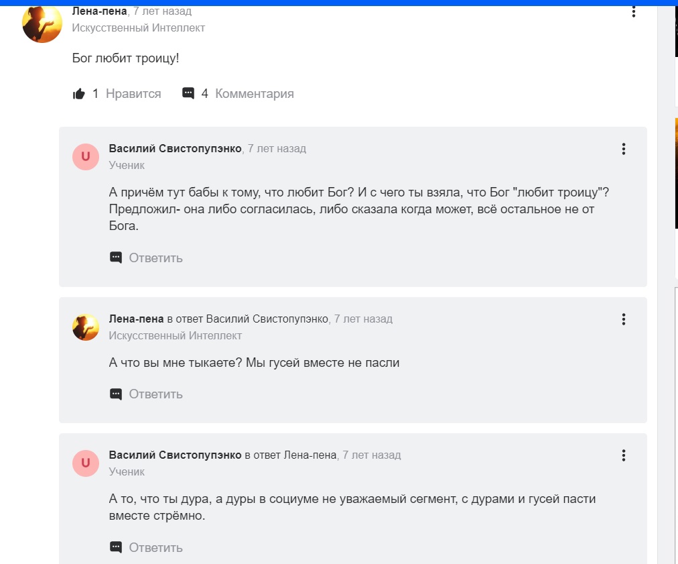Open three-dot menu on Лена-пена's reply comment
Screen dimensions: 678x564
(x=624, y=319)
